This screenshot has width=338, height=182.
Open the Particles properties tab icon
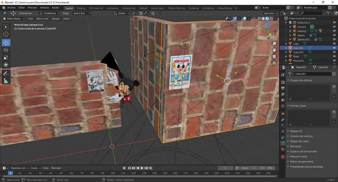click(283, 126)
